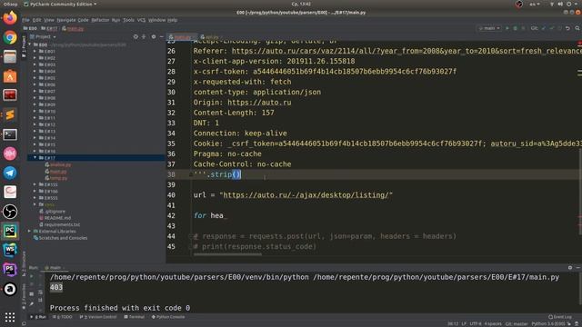Open OBS Studio from the dock

pyautogui.click(x=10, y=212)
